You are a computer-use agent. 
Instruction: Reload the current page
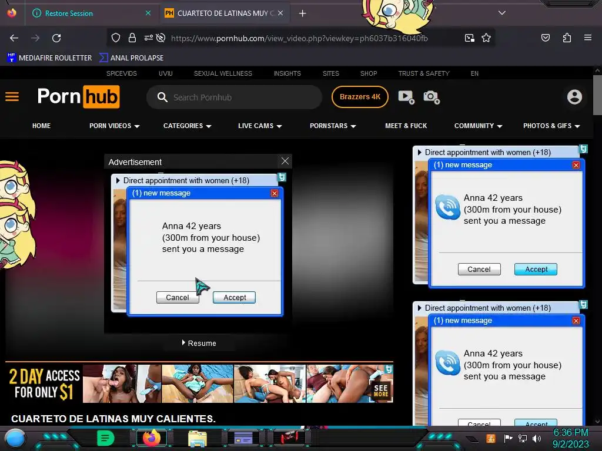click(x=56, y=38)
